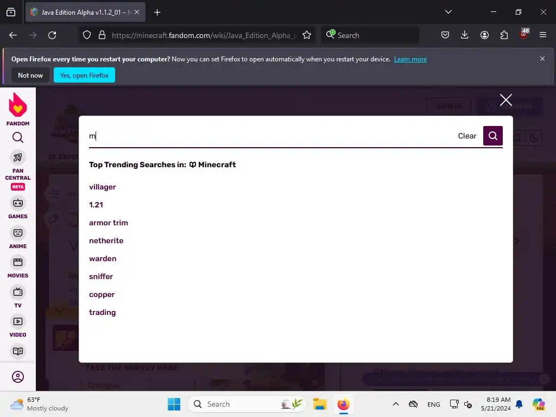Viewport: 556px width, 417px height.
Task: Select trending search 'villager'
Action: pyautogui.click(x=103, y=187)
